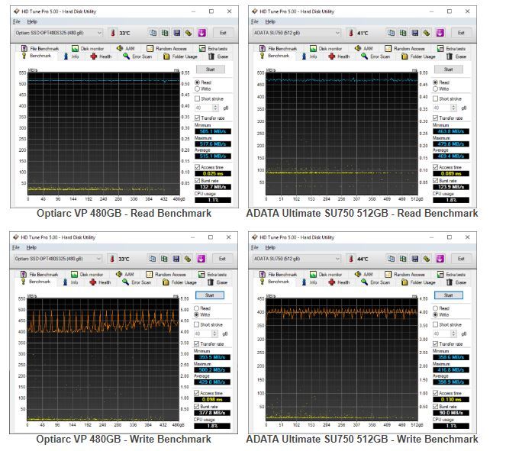Image resolution: width=506 pixels, height=451 pixels.
Task: Copy screenshot icon in ADATA Write Benchmark window
Action: click(x=403, y=259)
